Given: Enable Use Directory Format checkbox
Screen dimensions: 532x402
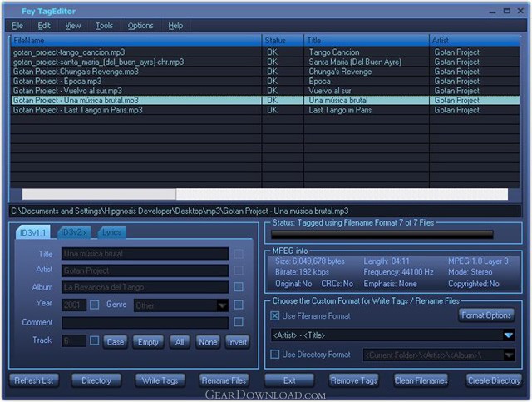Looking at the screenshot, I should [275, 355].
